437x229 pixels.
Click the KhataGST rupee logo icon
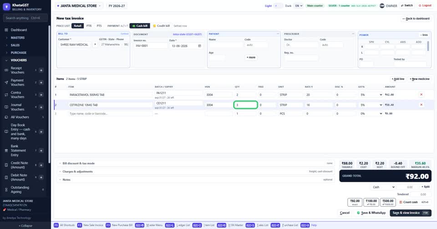[x=6, y=7]
